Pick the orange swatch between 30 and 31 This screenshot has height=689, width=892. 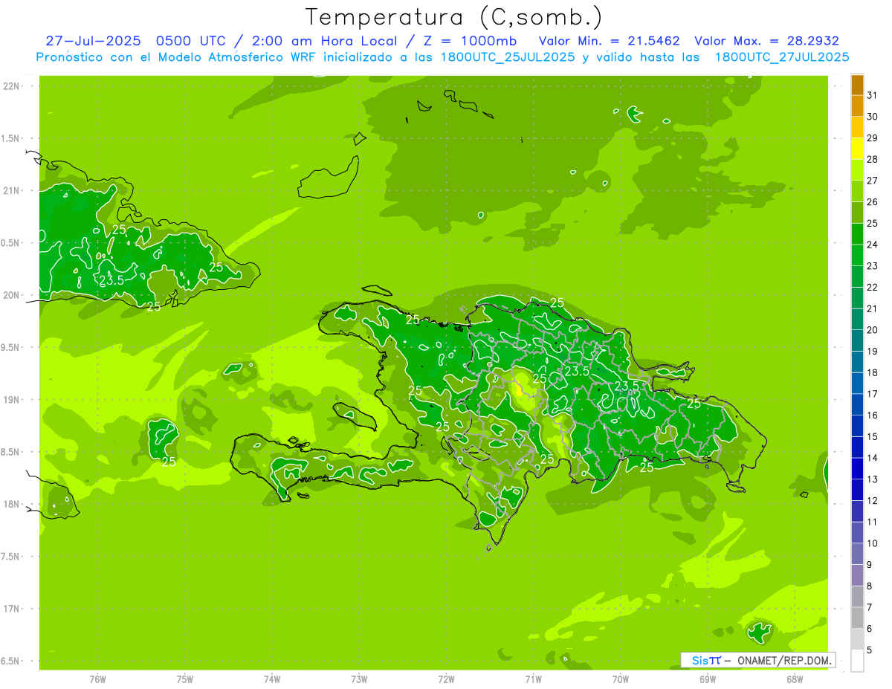click(x=857, y=106)
